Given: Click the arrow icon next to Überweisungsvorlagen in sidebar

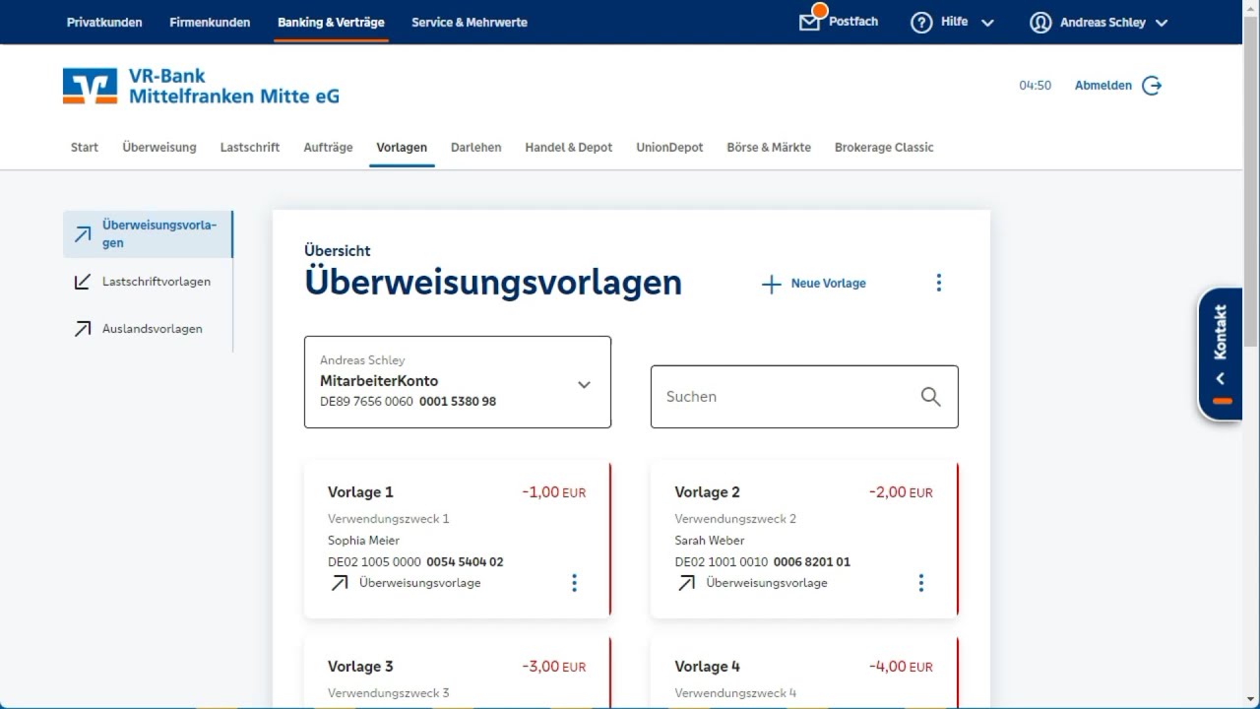Looking at the screenshot, I should pos(83,234).
